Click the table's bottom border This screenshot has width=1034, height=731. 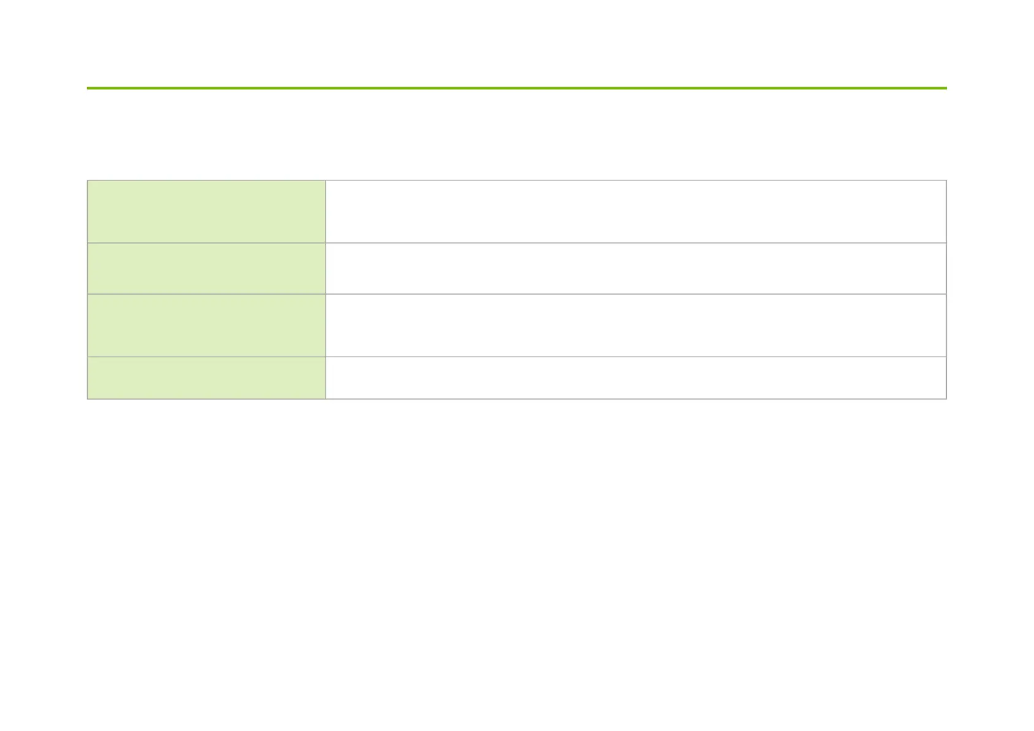click(x=516, y=399)
